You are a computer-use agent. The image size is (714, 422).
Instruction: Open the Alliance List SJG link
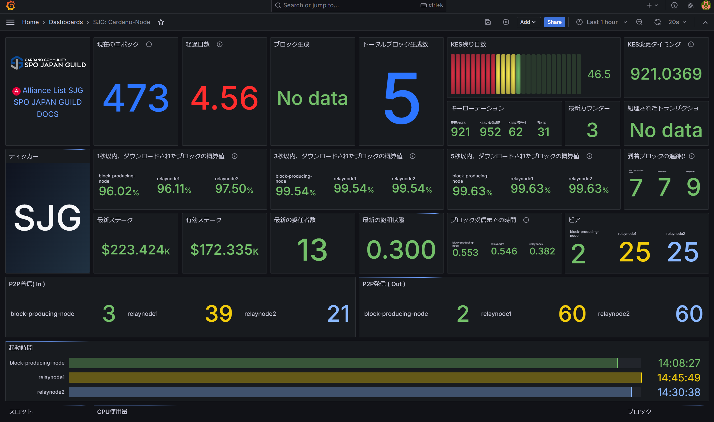53,91
